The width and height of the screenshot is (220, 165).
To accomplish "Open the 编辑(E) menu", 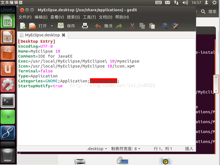I will point(41,17).
